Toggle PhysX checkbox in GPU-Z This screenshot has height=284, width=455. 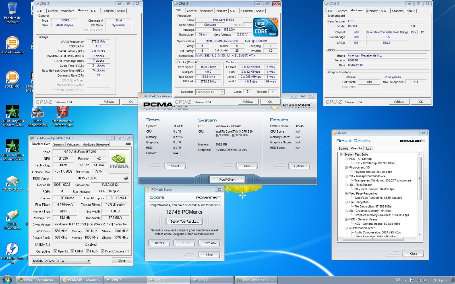[88, 251]
